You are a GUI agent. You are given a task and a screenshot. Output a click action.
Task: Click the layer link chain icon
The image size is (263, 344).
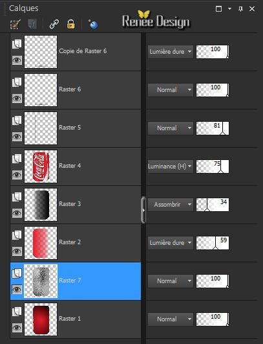(54, 24)
